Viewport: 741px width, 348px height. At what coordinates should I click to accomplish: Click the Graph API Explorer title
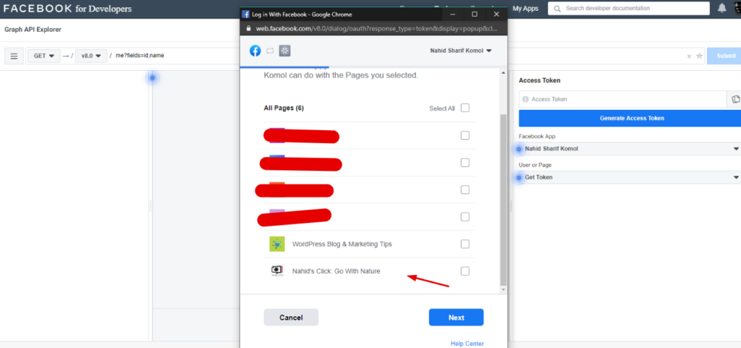(33, 30)
